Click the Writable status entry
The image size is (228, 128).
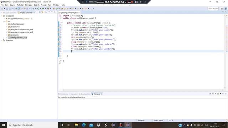(x=141, y=121)
